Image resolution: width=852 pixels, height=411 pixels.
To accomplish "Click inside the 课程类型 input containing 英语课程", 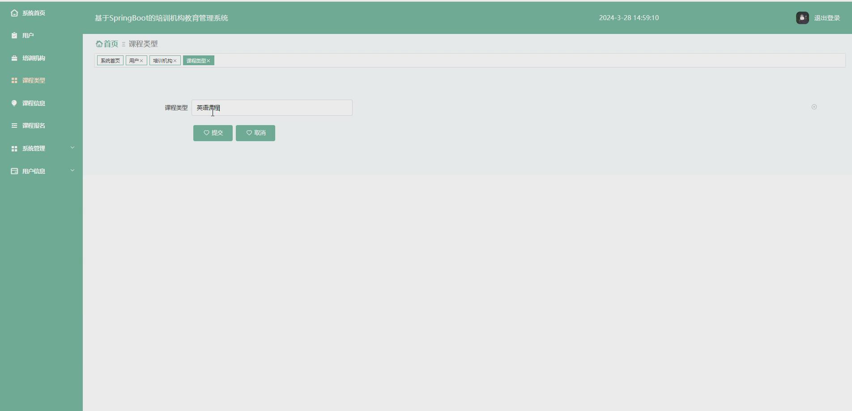I will (x=272, y=108).
